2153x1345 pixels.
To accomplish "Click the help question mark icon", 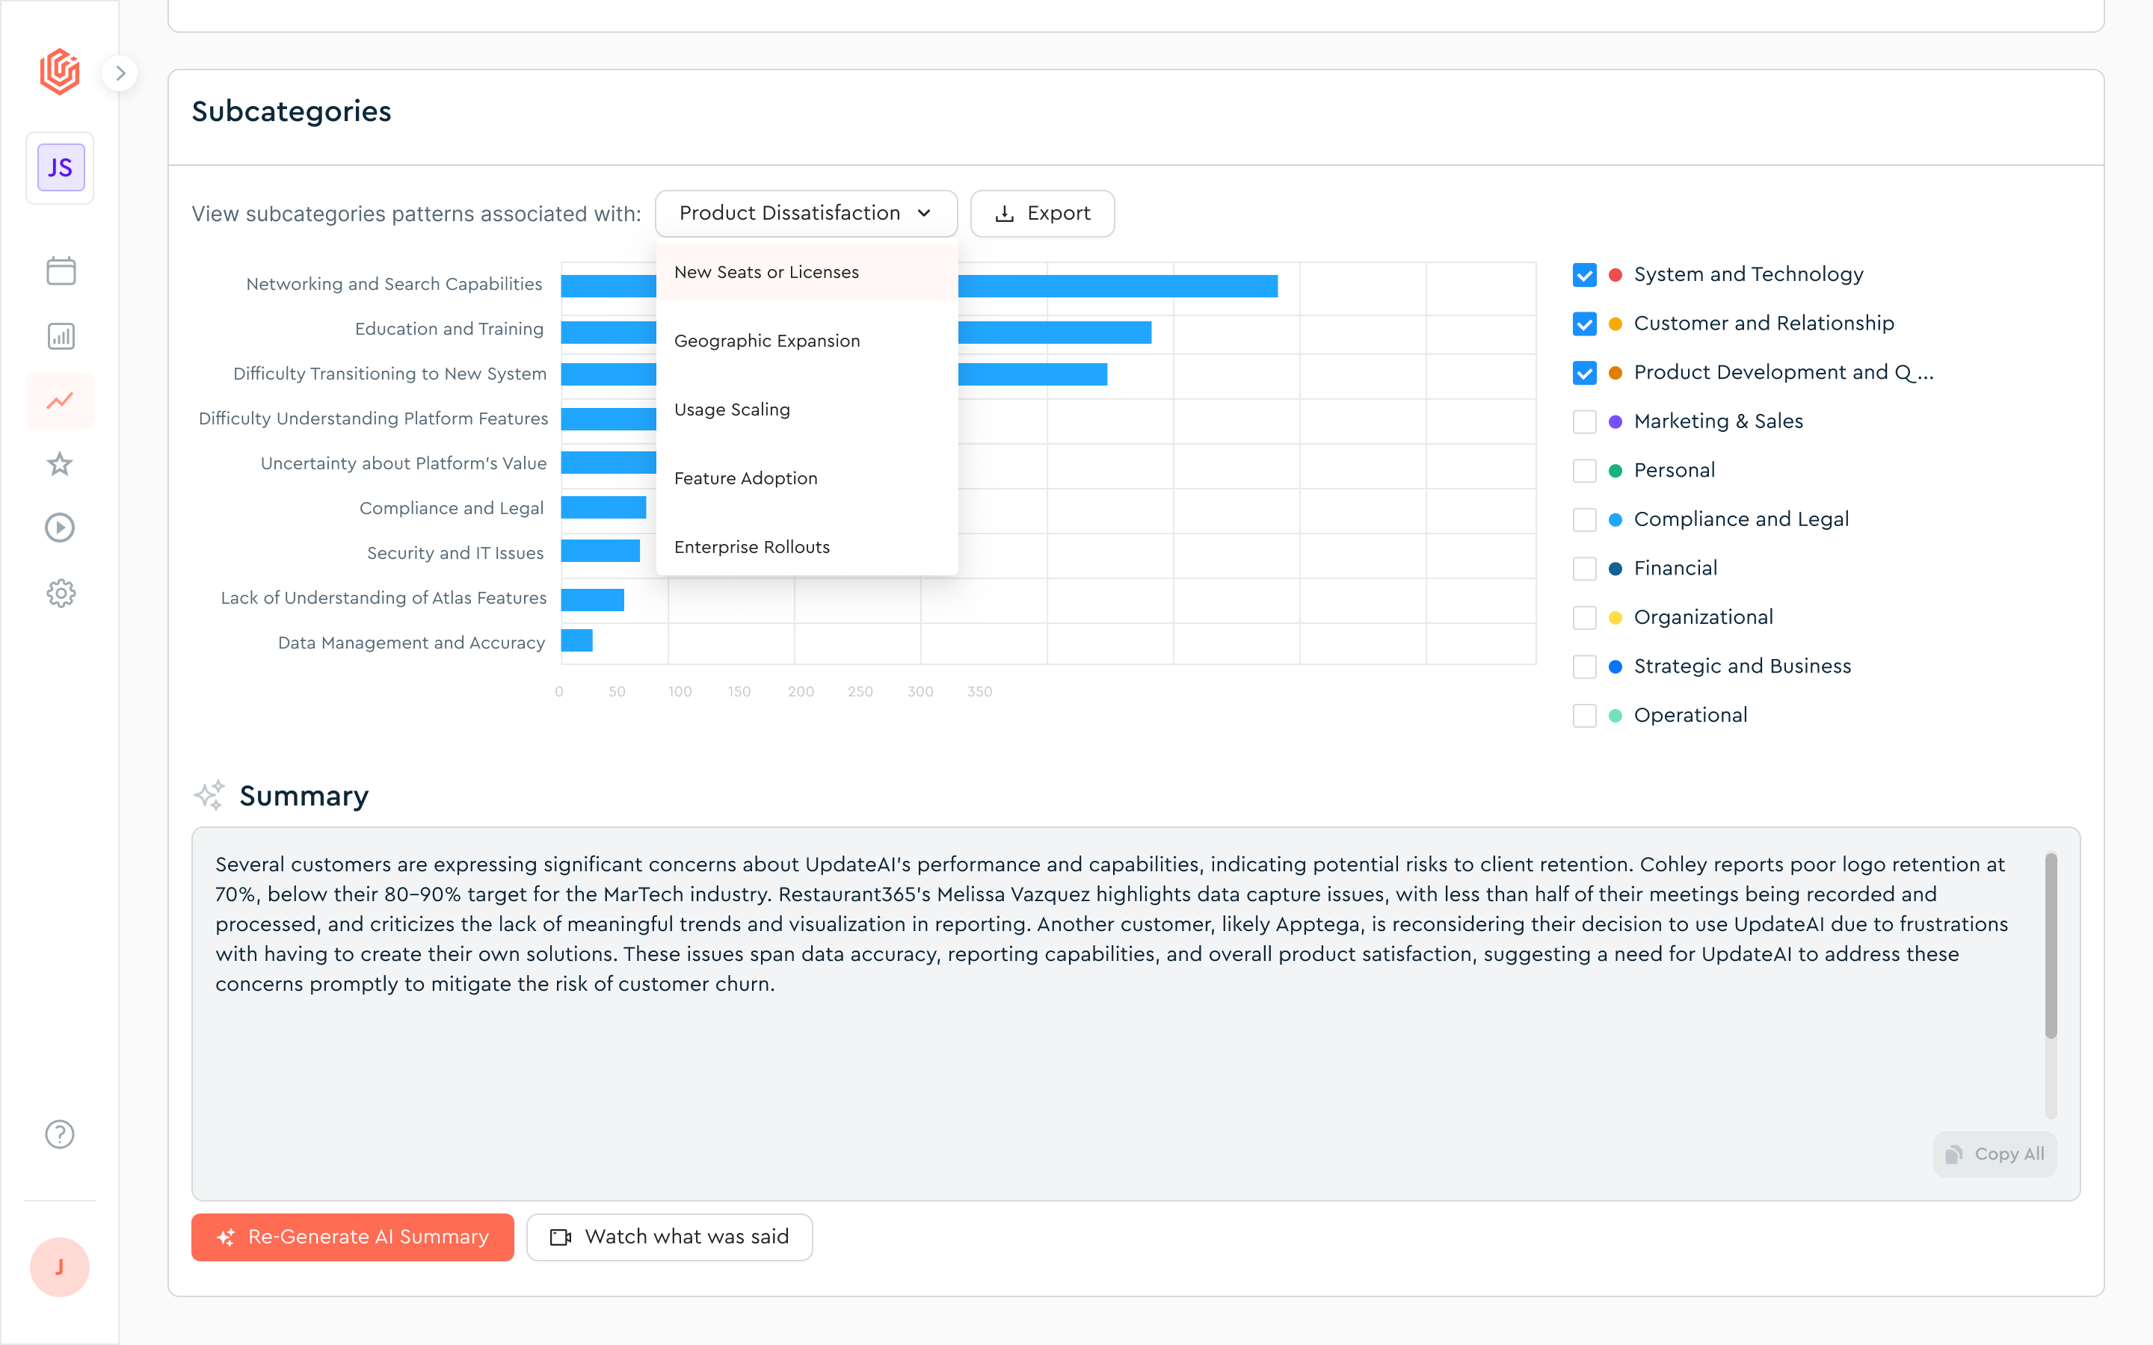I will coord(61,1134).
